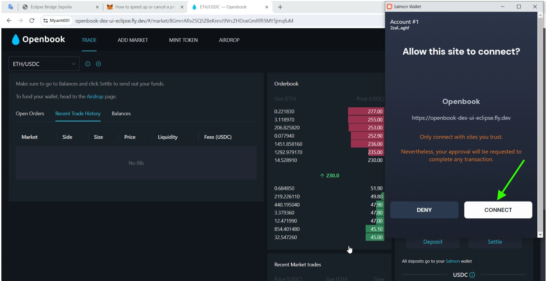This screenshot has height=281, width=549.
Task: Open a new browser tab with plus icon
Action: pyautogui.click(x=280, y=7)
